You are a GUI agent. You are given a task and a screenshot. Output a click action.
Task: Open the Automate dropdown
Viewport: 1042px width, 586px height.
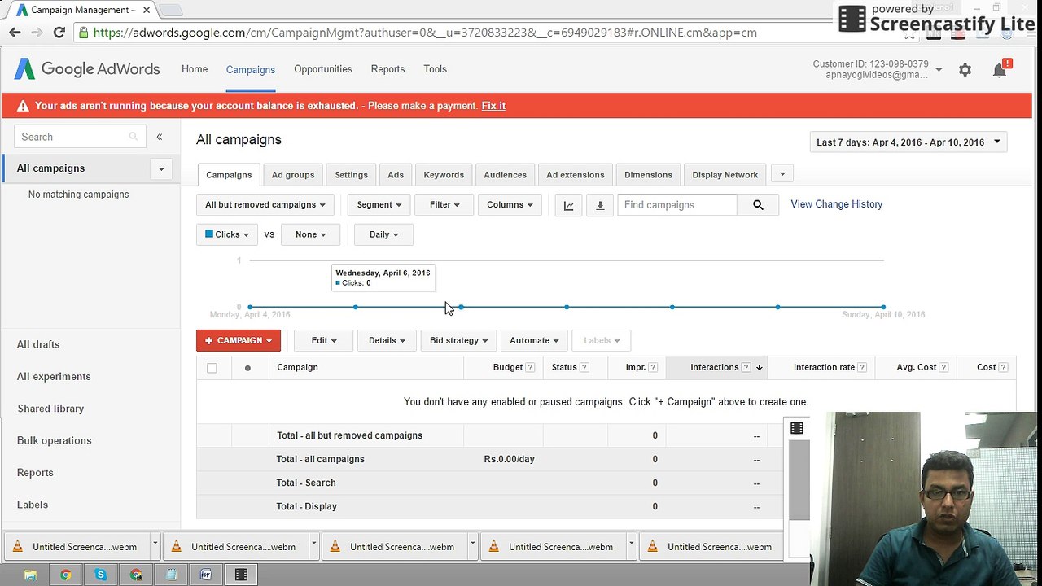(534, 341)
